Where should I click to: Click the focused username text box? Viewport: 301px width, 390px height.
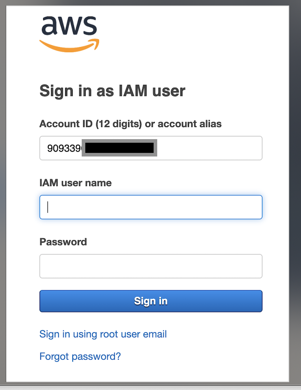click(150, 207)
